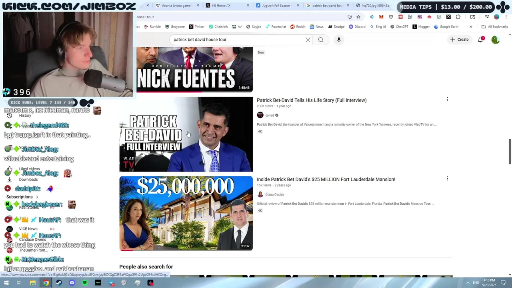
Task: Click the $25,000,000 mansion tour thumbnail
Action: 186,213
